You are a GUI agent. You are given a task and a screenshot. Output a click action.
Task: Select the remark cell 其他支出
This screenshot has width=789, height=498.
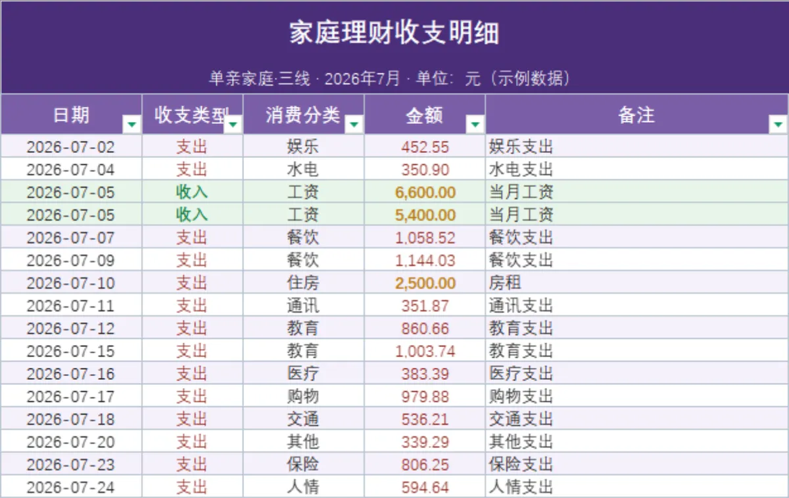(x=636, y=441)
